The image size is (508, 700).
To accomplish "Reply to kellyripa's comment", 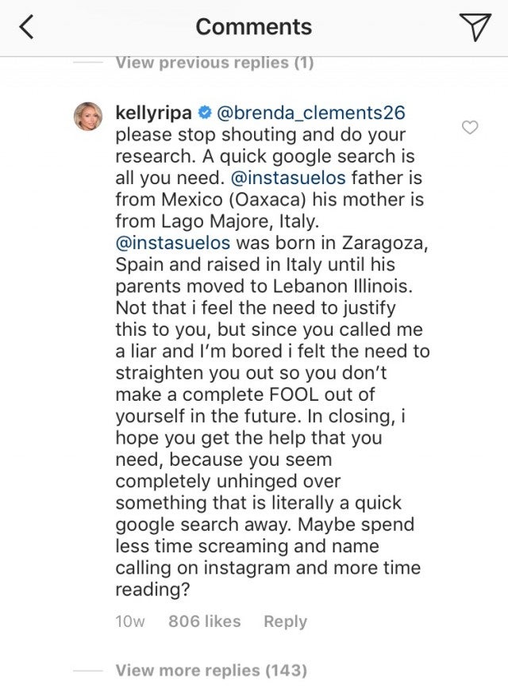I will (x=286, y=622).
